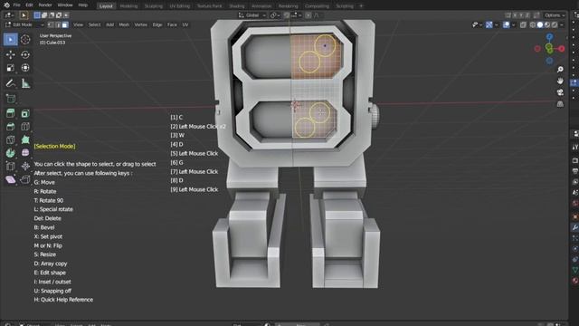Toggle show gizmo button
This screenshot has height=326, width=579.
pos(489,24)
